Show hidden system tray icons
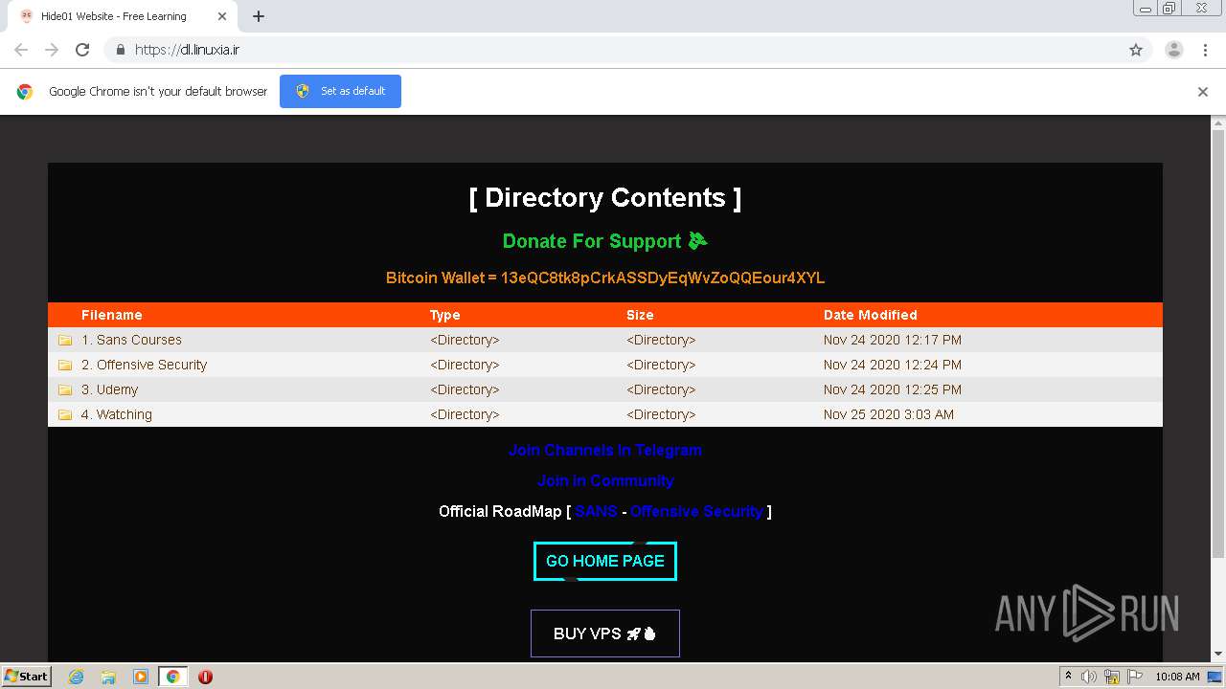The image size is (1226, 689). [x=1069, y=677]
